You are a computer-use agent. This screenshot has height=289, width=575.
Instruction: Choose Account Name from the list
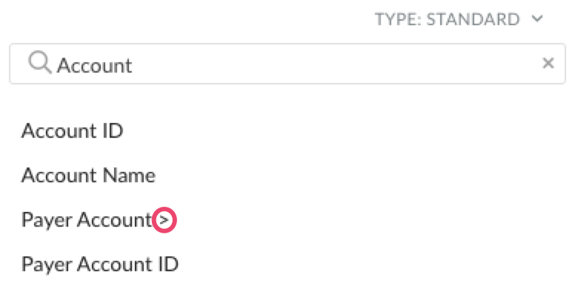coord(88,176)
